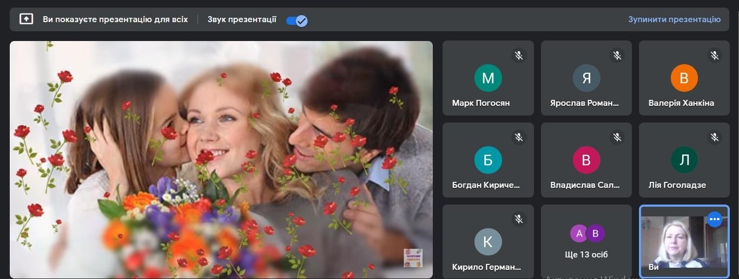Toggle the Звук презентації switch

point(296,21)
